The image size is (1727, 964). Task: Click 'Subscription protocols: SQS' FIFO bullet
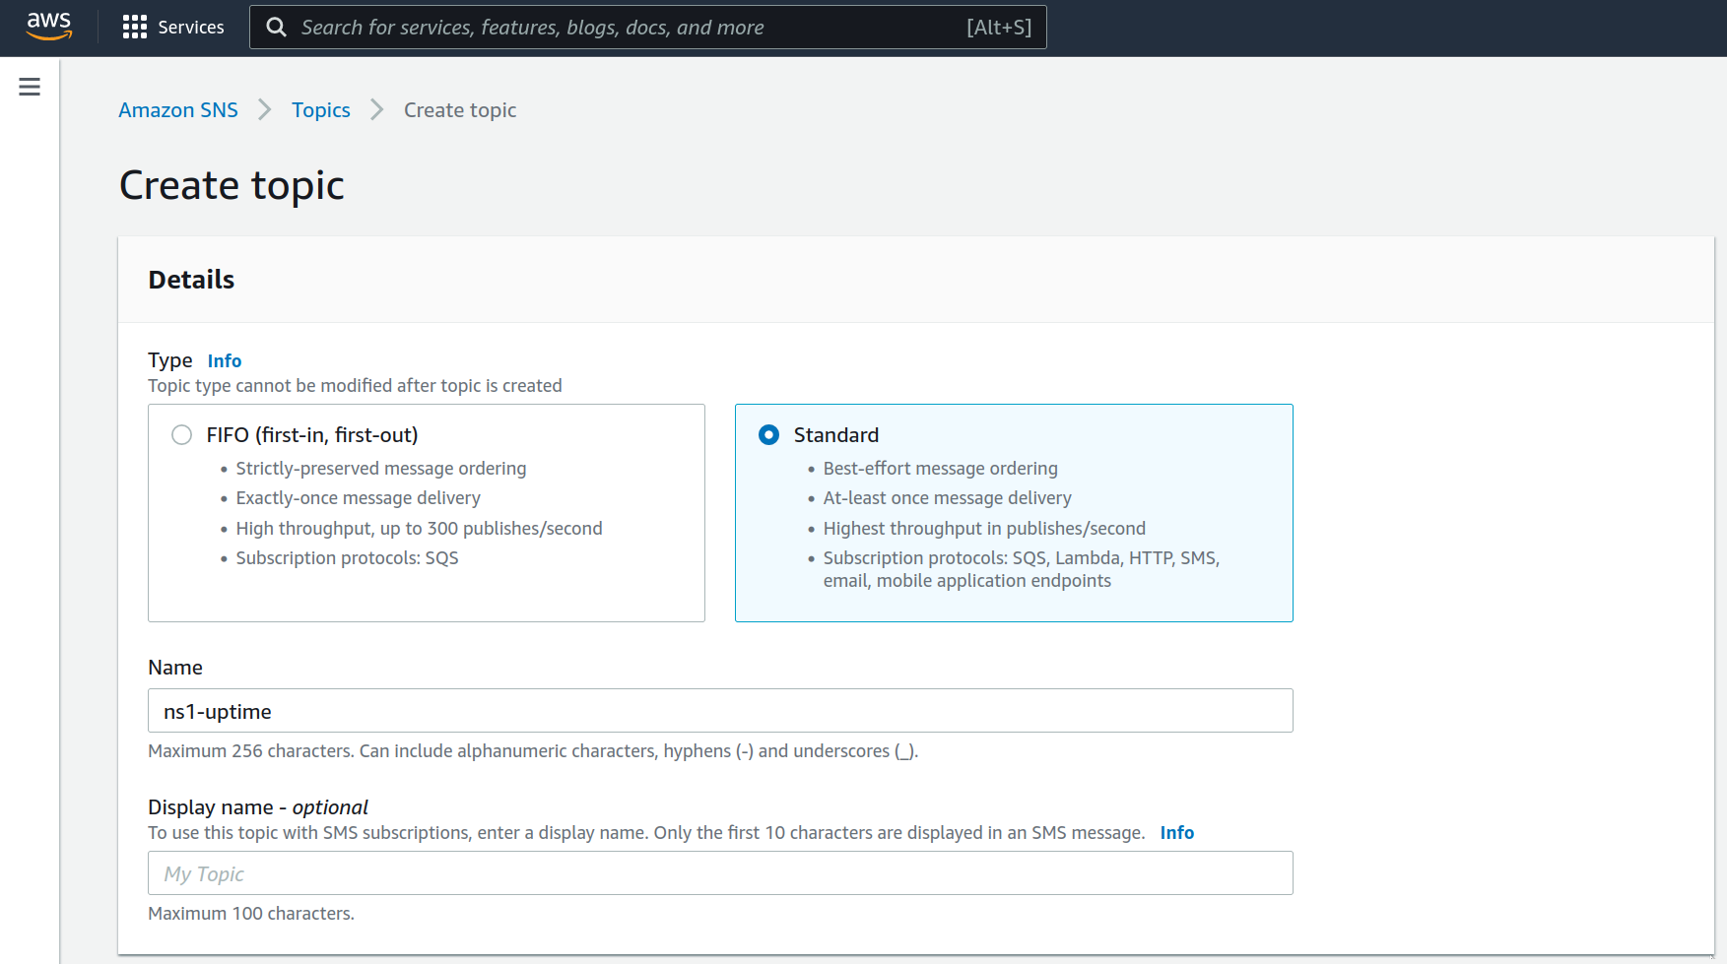coord(348,558)
